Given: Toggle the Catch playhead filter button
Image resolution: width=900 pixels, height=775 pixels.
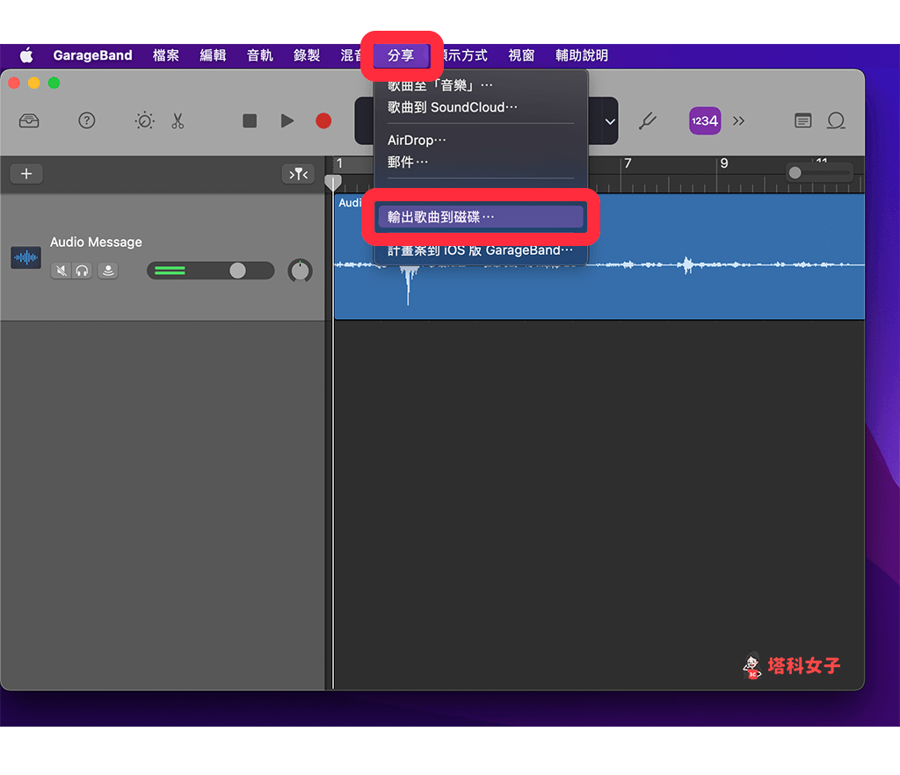Looking at the screenshot, I should (x=298, y=174).
